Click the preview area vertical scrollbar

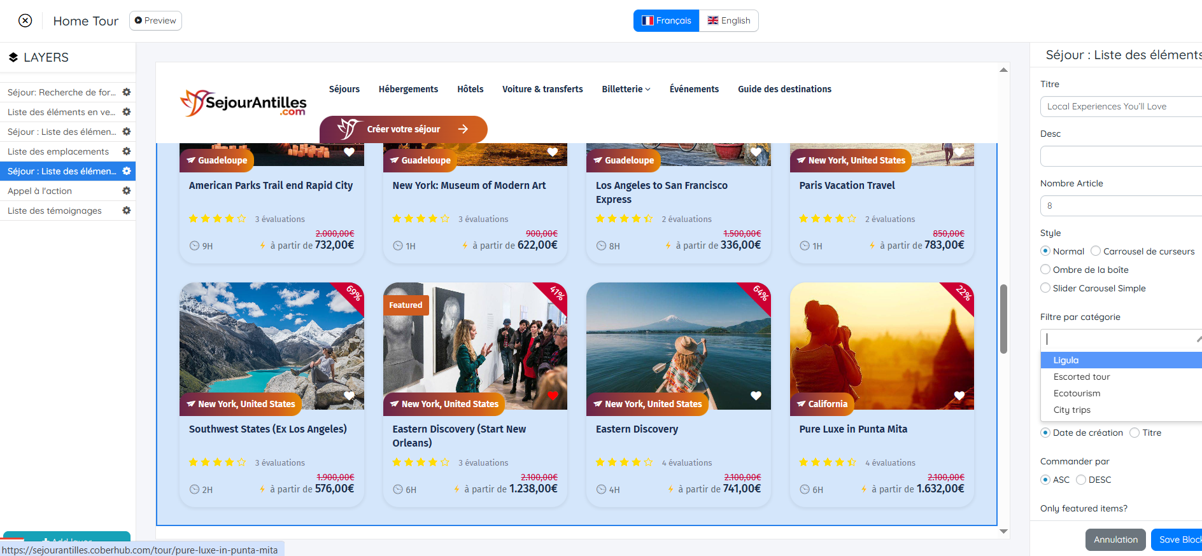click(x=1003, y=318)
